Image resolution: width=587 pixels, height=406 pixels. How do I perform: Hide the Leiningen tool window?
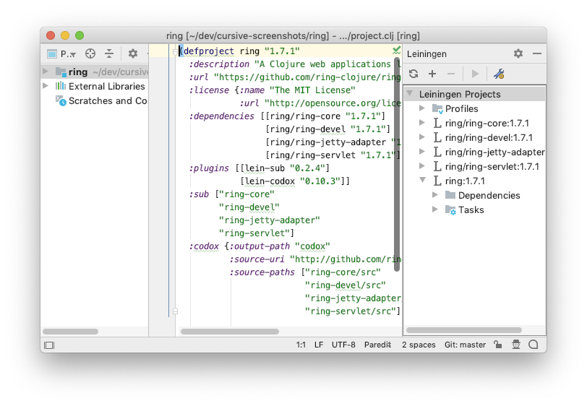pyautogui.click(x=537, y=53)
